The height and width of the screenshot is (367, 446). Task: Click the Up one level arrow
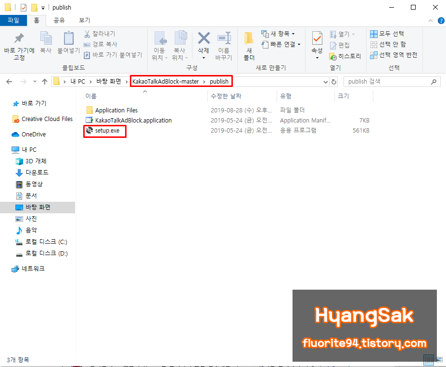point(45,82)
